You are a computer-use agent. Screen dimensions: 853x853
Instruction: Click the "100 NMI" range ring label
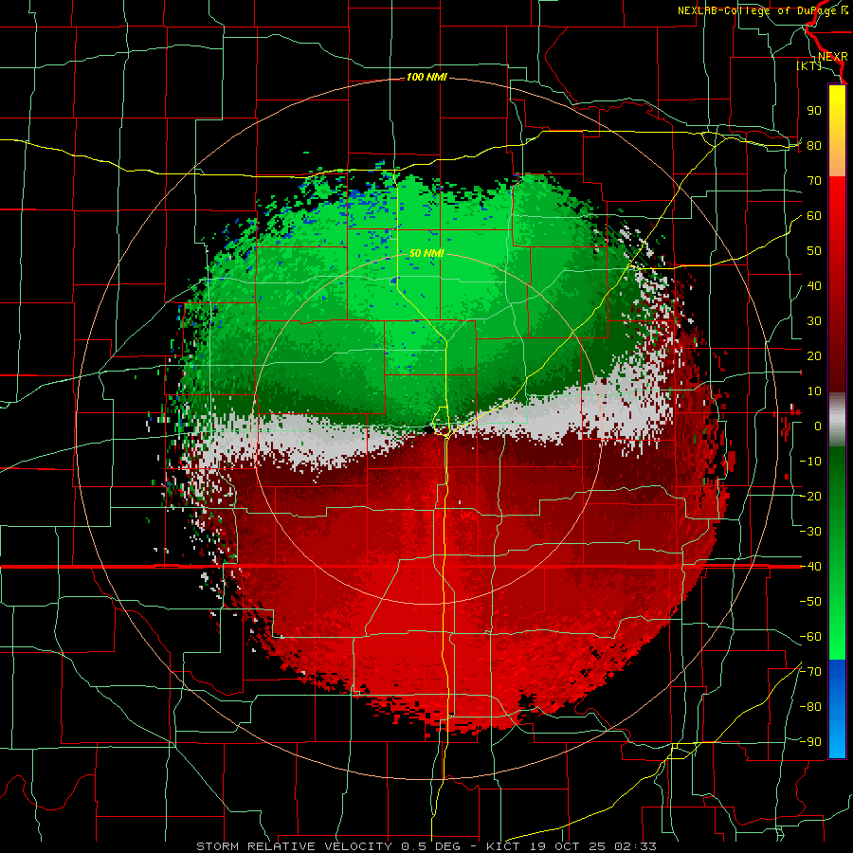426,78
